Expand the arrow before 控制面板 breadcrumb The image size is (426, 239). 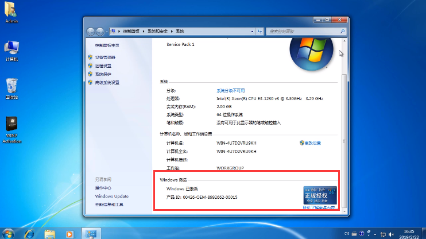tap(119, 31)
